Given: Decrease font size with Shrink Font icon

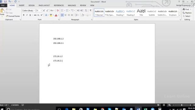Looking at the screenshot, I should click(x=47, y=11).
